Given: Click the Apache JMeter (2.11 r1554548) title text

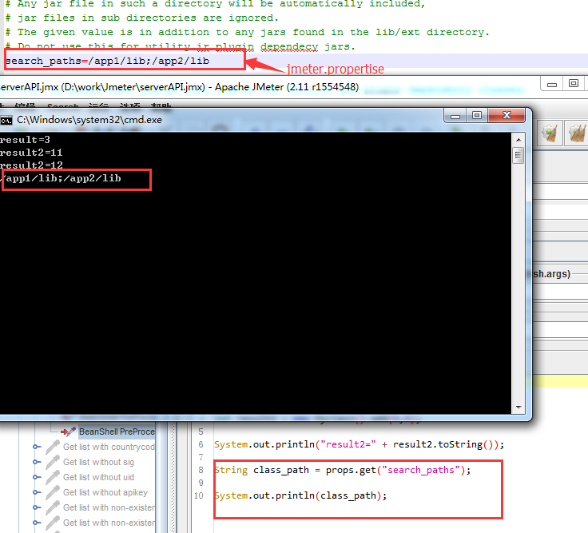Looking at the screenshot, I should 287,87.
